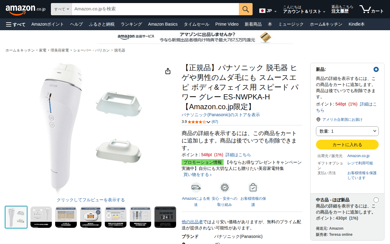Expand the star rating chevron
The height and width of the screenshot is (244, 390).
(x=208, y=122)
